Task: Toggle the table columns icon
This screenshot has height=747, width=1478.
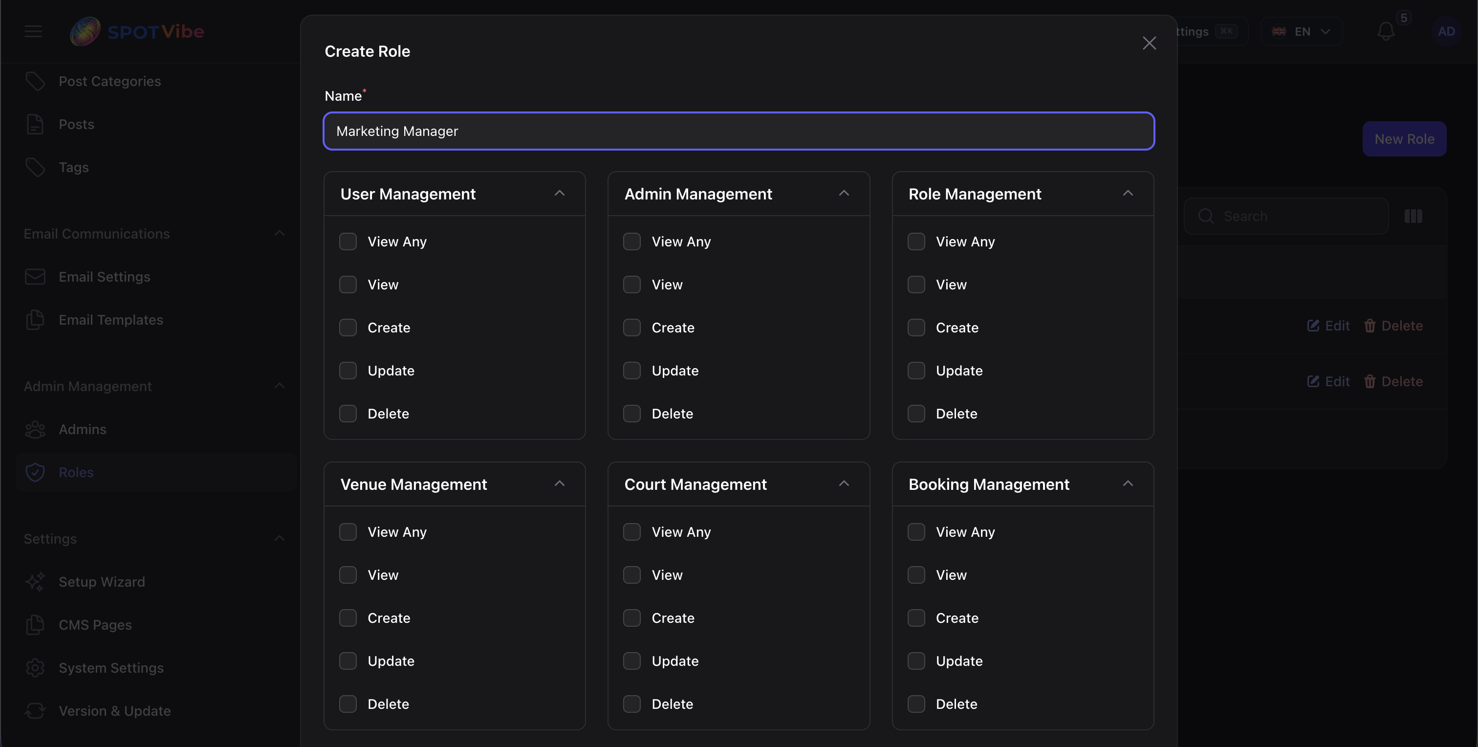Action: tap(1413, 216)
